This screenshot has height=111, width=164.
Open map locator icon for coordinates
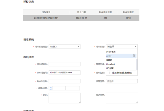(x=51, y=88)
